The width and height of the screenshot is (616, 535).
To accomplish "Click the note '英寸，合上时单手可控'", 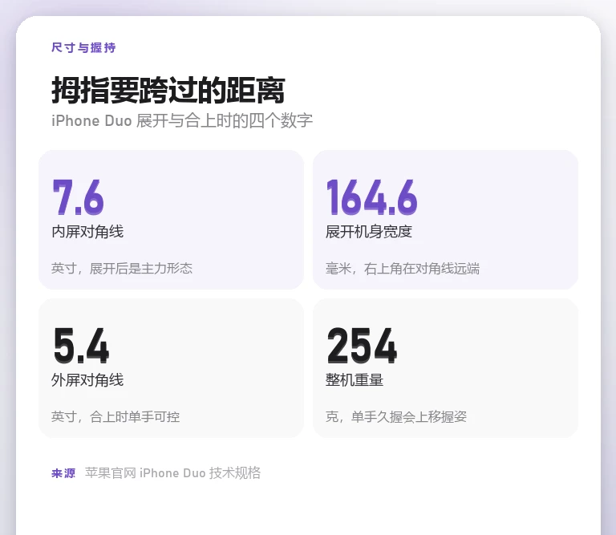I will tap(115, 416).
